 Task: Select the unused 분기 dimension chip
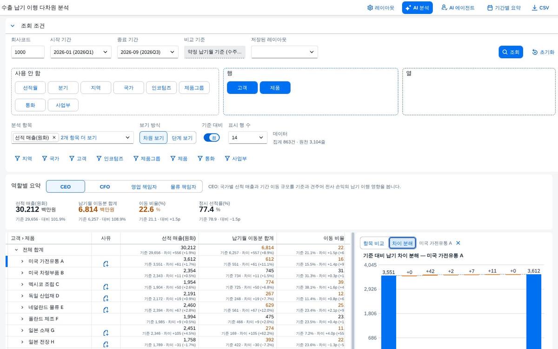(63, 87)
